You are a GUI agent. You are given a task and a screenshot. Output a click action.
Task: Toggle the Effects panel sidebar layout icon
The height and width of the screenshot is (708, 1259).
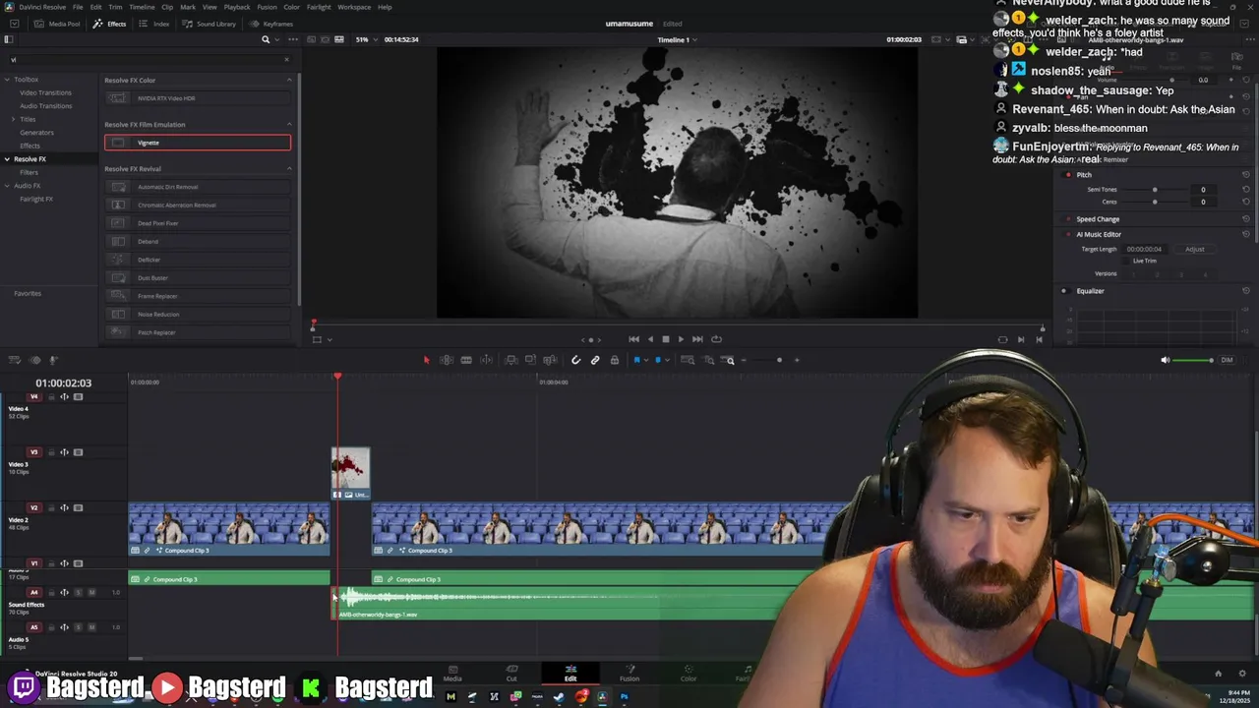(9, 39)
